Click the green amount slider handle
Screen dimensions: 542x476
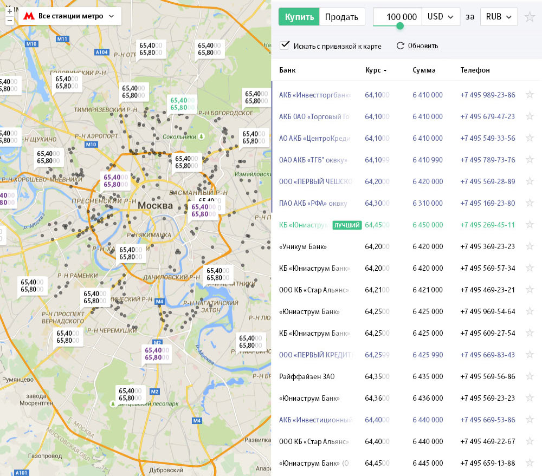coord(400,26)
